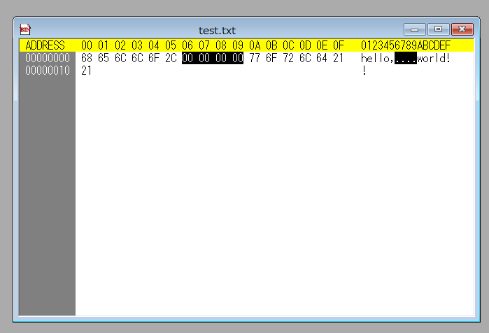This screenshot has height=333, width=489.
Task: Select address row 00000010
Action: (x=48, y=71)
